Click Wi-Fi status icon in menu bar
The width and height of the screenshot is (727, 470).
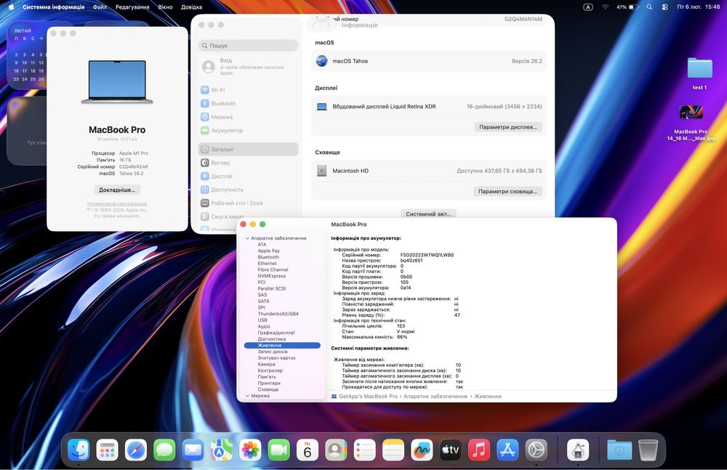605,7
